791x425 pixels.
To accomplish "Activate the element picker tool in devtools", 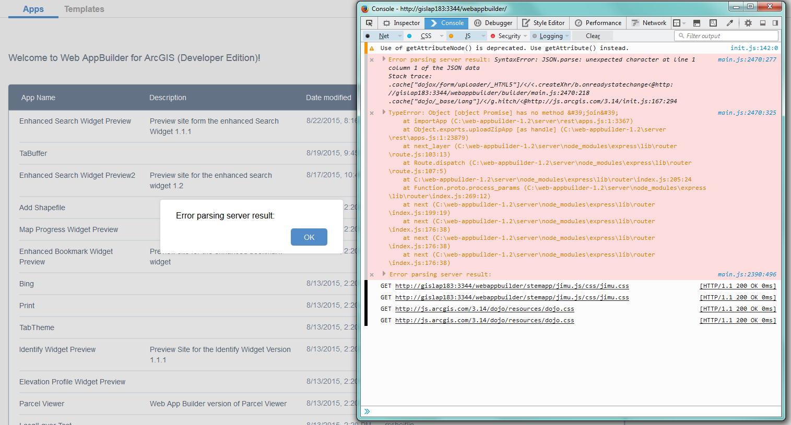I will (x=369, y=23).
